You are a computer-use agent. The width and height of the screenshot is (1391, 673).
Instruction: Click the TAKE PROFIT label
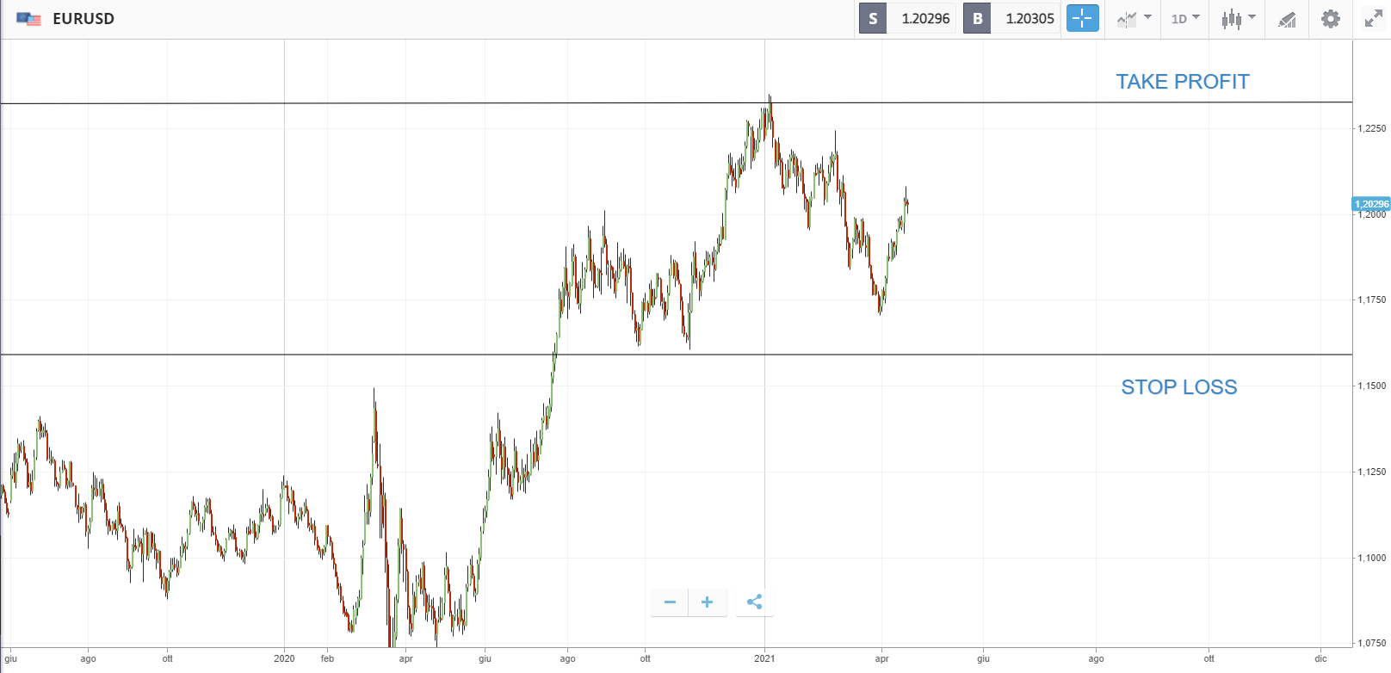1183,82
